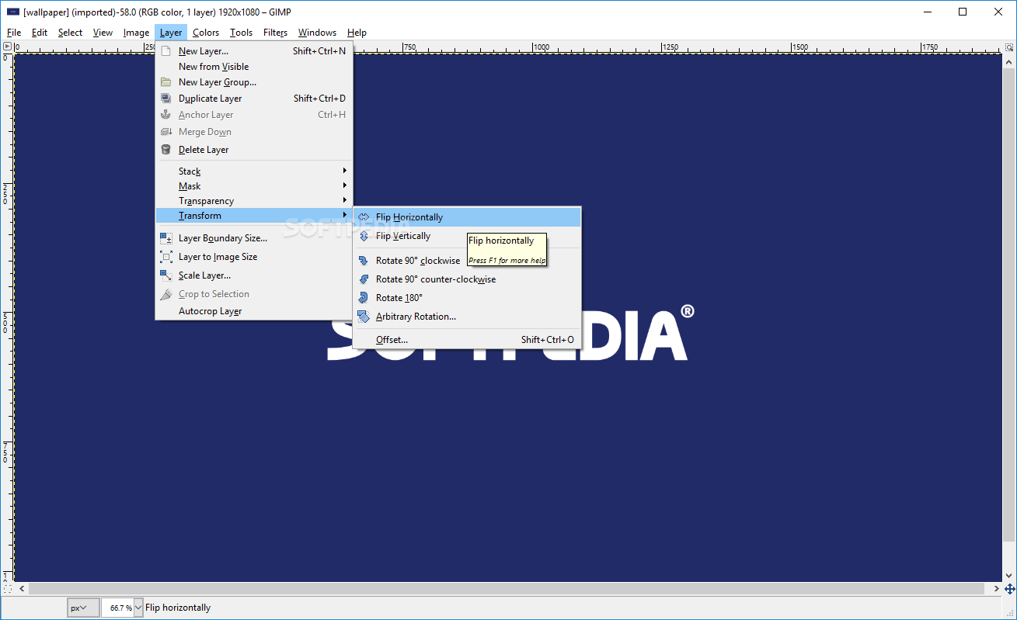Screen dimensions: 1017x620
Task: Click the scroll right arrow of horizontal scrollbar
Action: pyautogui.click(x=996, y=589)
